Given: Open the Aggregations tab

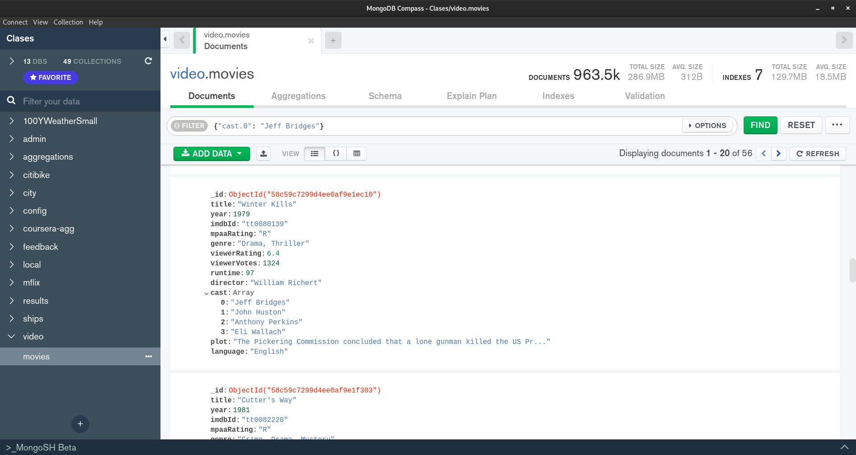Looking at the screenshot, I should pos(298,96).
